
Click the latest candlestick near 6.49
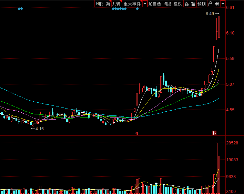click(x=219, y=27)
